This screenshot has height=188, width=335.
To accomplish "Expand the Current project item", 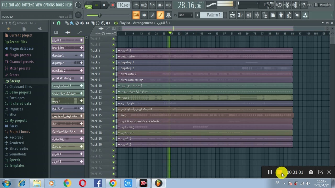I will coord(21,36).
